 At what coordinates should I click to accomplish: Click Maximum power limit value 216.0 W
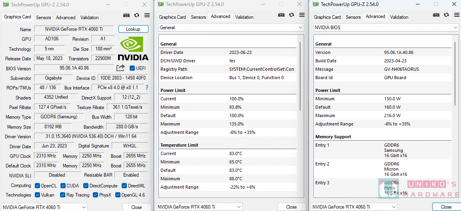click(x=393, y=115)
